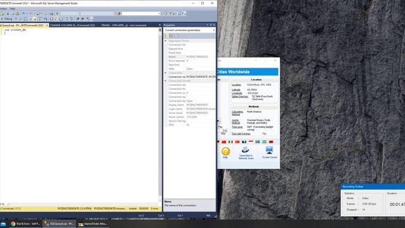Click the master database status bar entry

[x=133, y=208]
